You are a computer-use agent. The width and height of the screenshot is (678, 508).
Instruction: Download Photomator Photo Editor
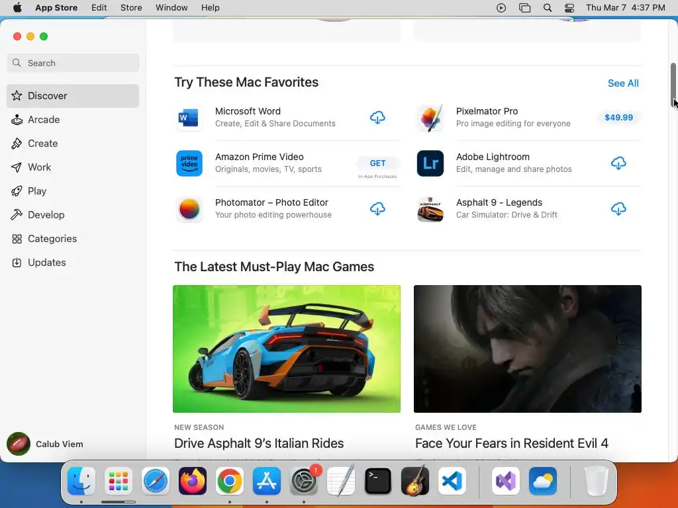[377, 209]
